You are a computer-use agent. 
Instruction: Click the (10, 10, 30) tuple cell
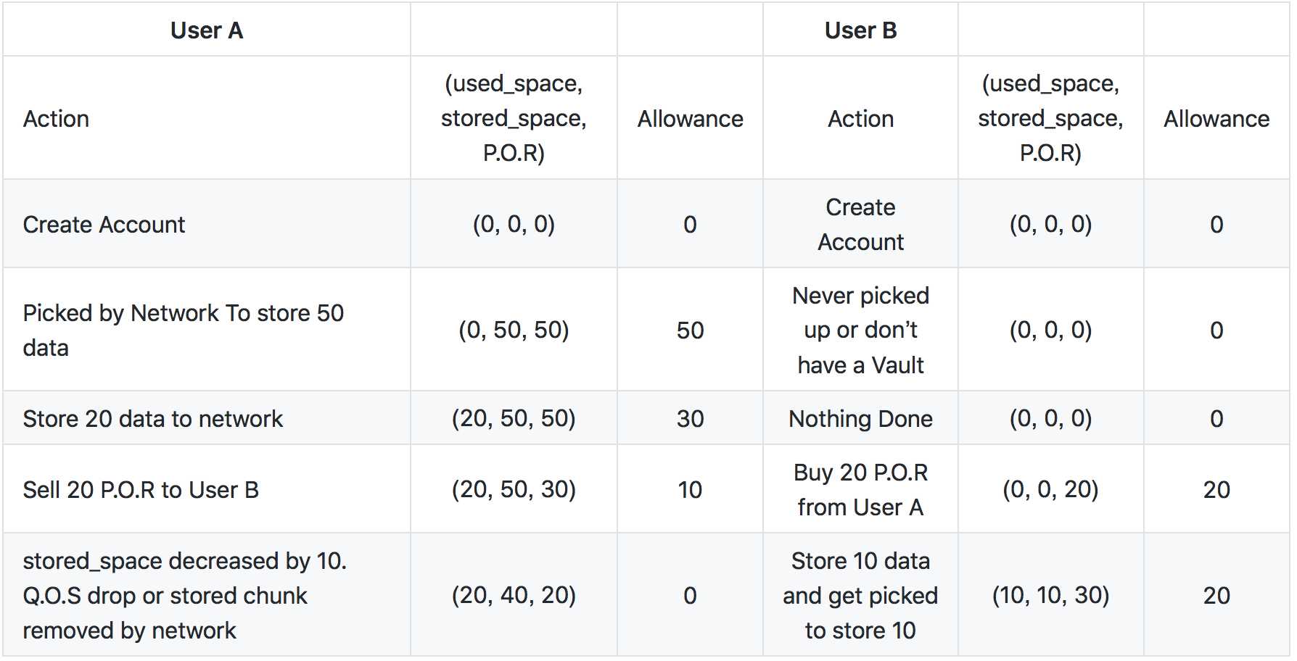pos(1050,595)
